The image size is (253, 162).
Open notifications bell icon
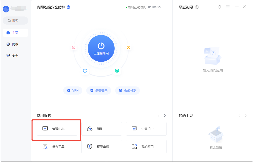point(220,7)
